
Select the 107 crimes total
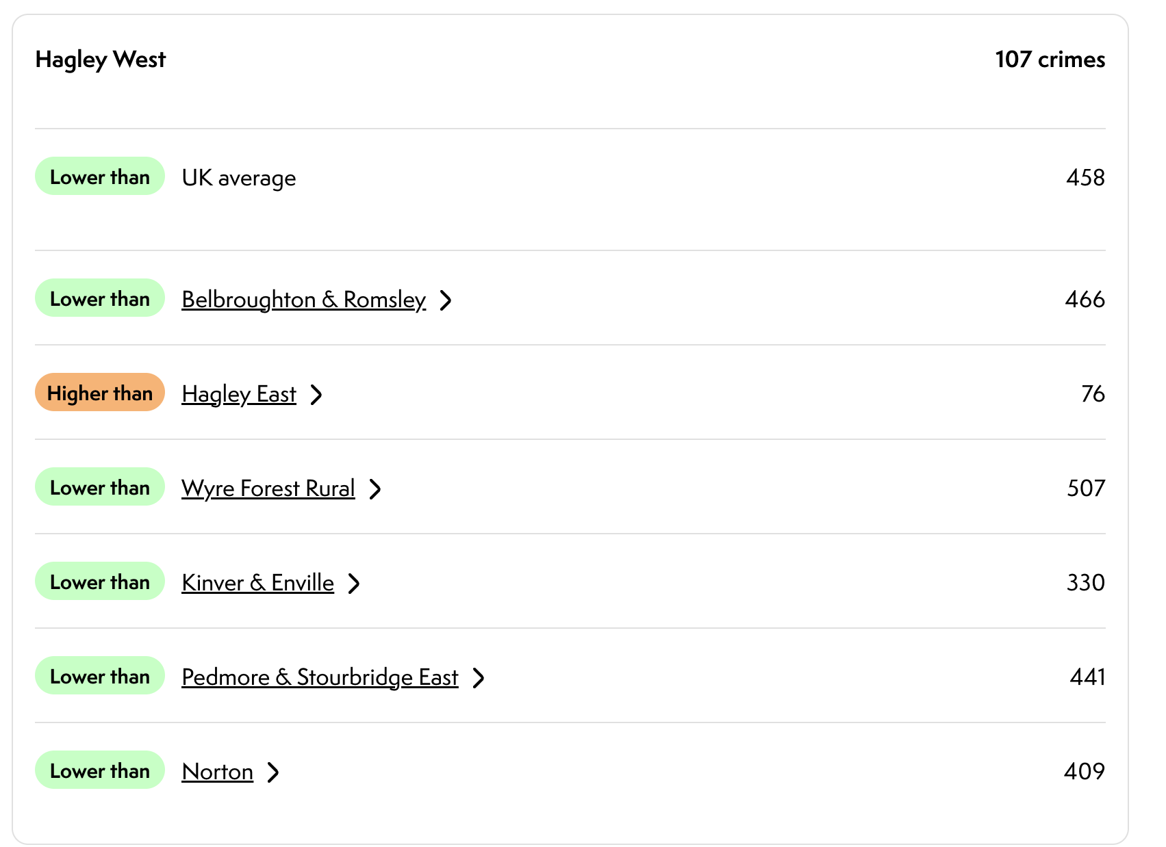click(1050, 60)
